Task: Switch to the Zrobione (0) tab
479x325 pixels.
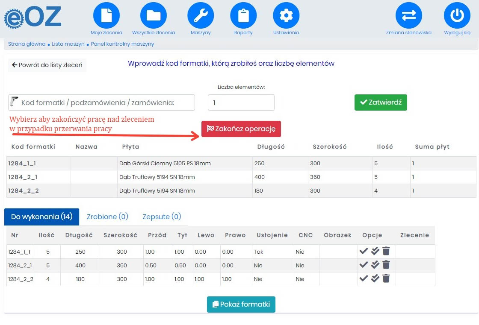Action: pos(107,217)
